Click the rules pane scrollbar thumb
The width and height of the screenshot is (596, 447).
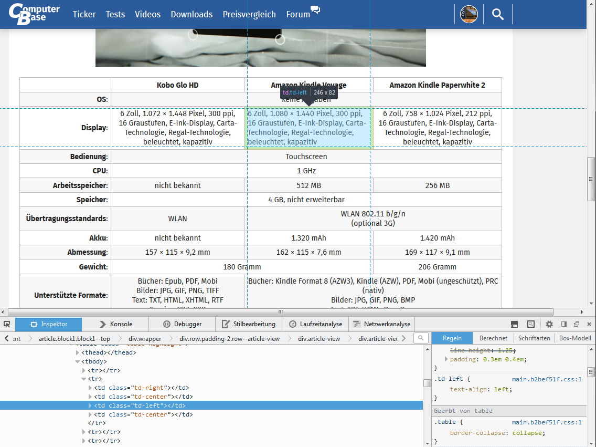[x=591, y=371]
